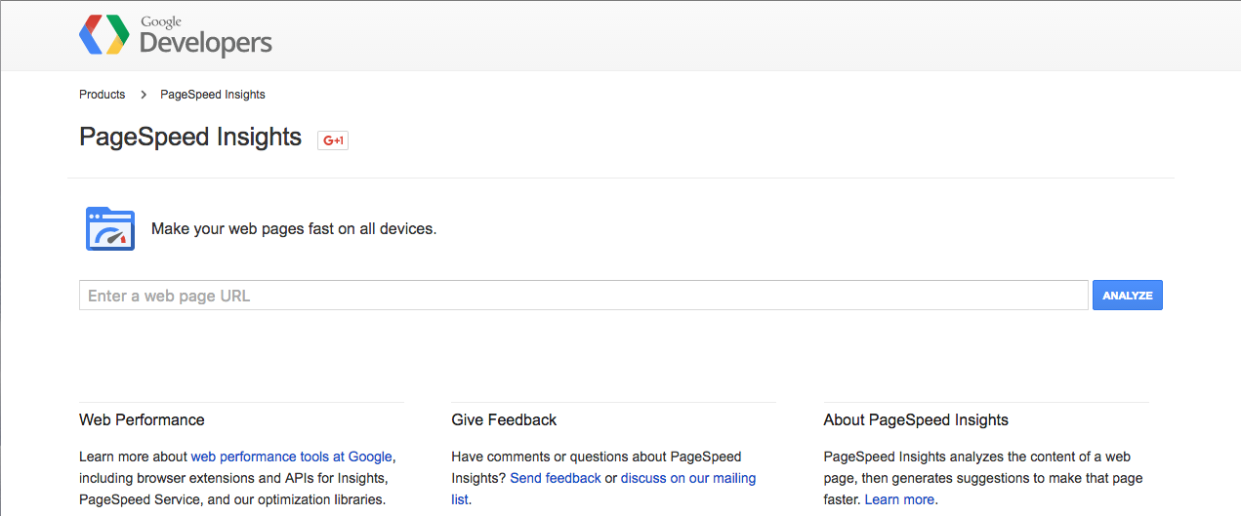Viewport: 1241px width, 516px height.
Task: Click the PageSpeed speedometer browser icon
Action: [x=110, y=229]
